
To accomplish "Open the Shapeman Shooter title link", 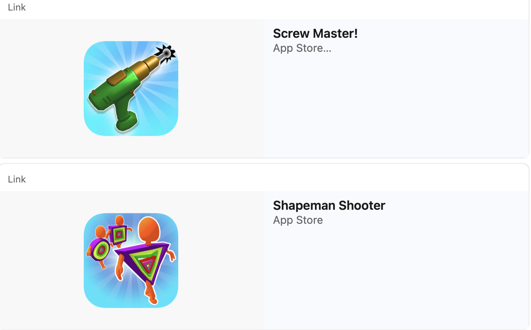I will (329, 205).
